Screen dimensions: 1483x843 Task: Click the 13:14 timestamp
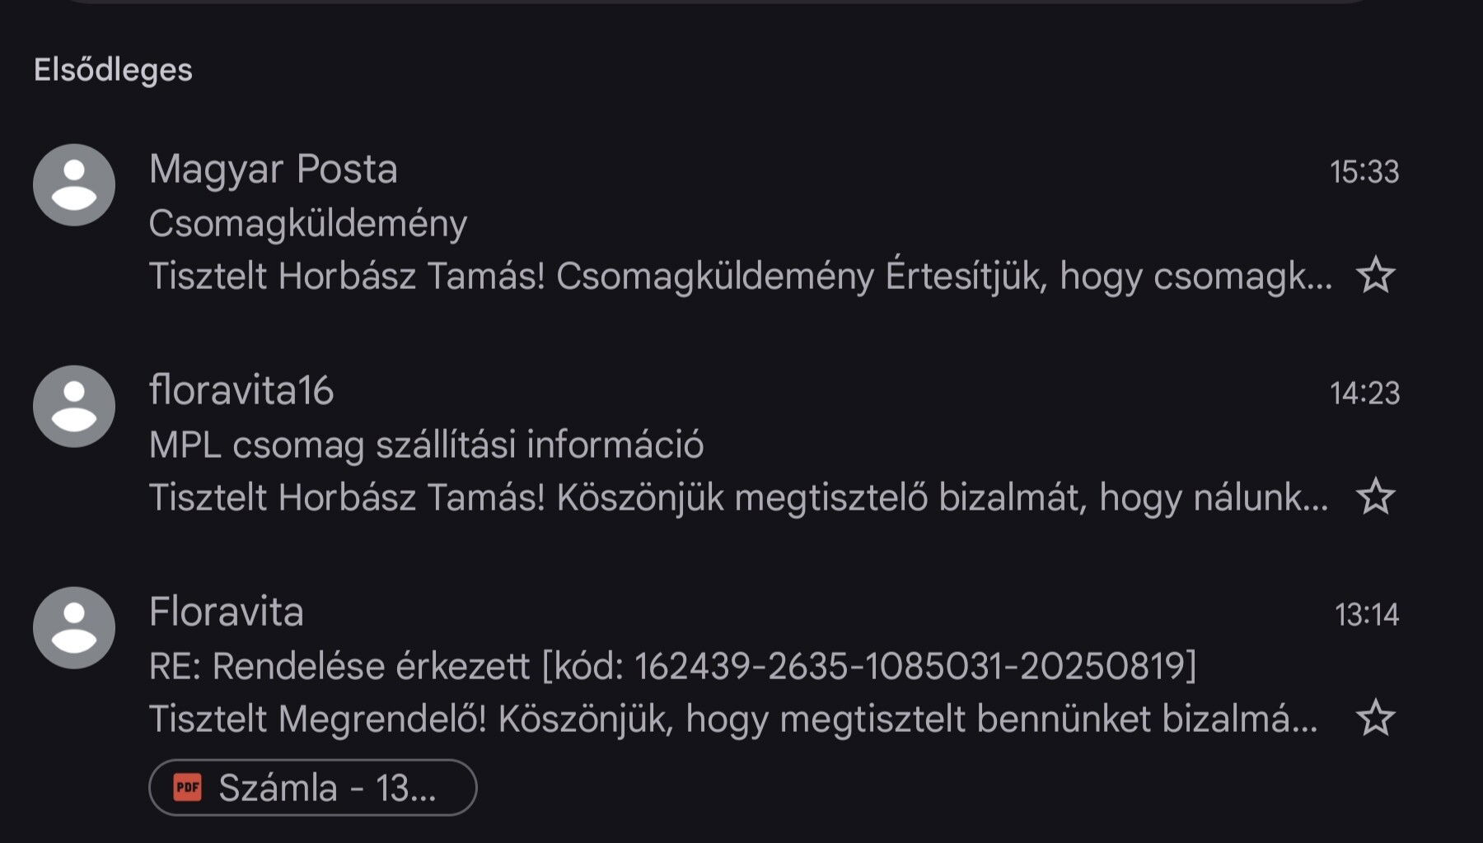[1366, 615]
